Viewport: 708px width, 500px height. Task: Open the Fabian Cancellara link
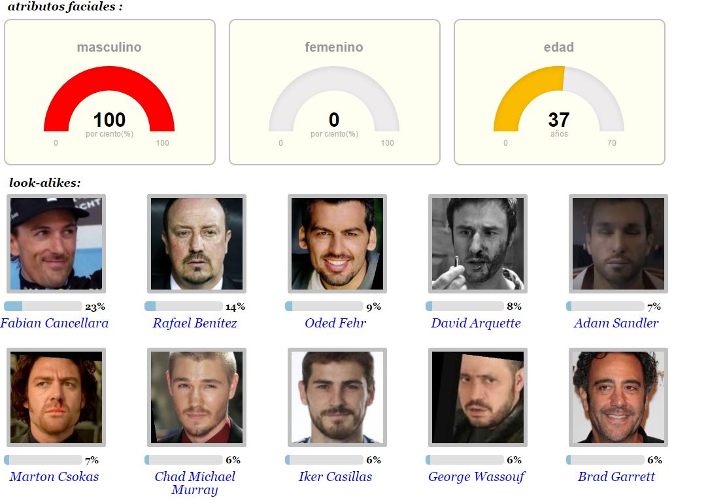click(x=54, y=323)
